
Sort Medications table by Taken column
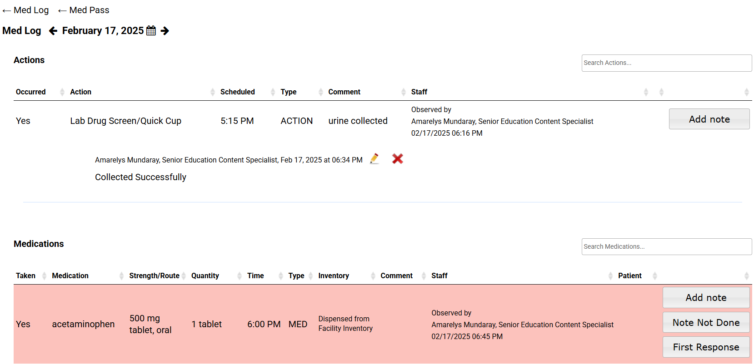click(x=26, y=276)
